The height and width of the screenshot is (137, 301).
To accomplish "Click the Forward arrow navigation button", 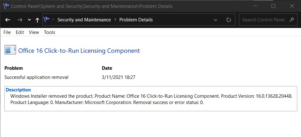I will pos(20,20).
